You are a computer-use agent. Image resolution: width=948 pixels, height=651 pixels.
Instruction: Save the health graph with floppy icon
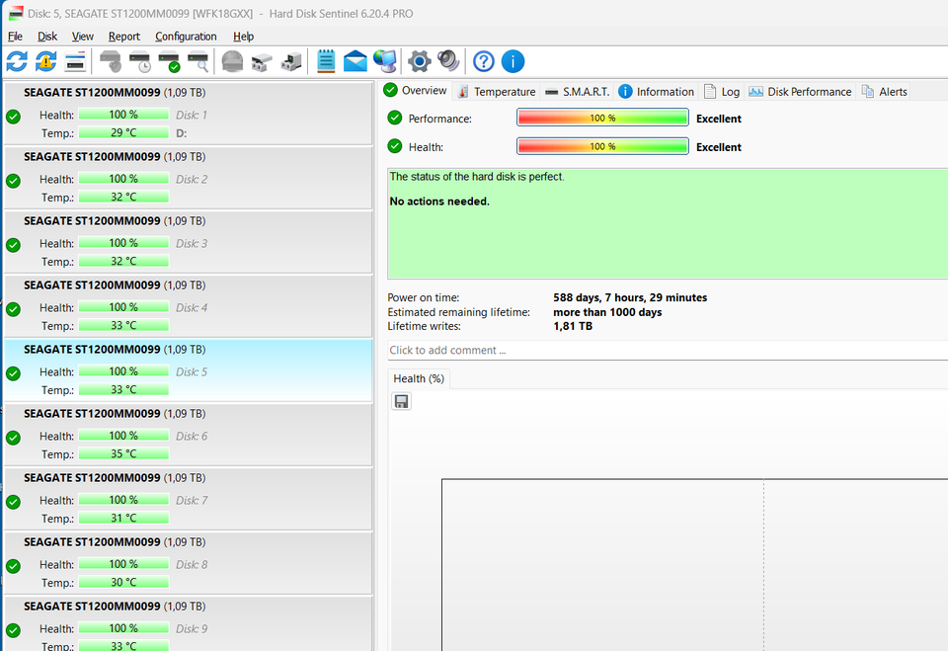coord(402,401)
